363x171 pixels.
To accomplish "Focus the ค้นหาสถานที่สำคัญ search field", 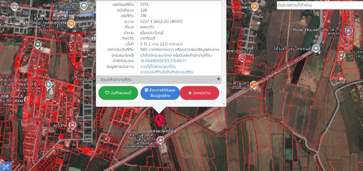I will tap(320, 5).
